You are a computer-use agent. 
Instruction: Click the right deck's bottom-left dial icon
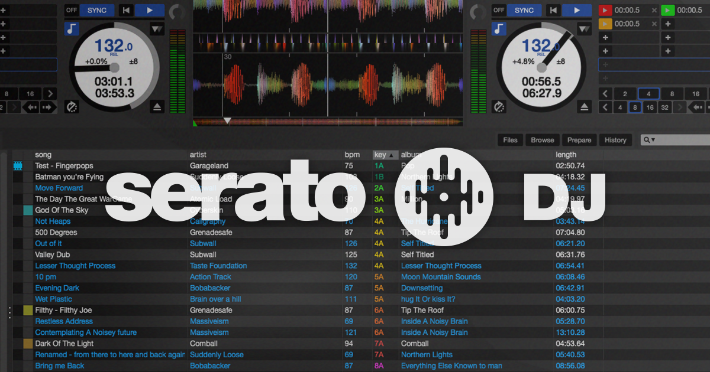[499, 106]
